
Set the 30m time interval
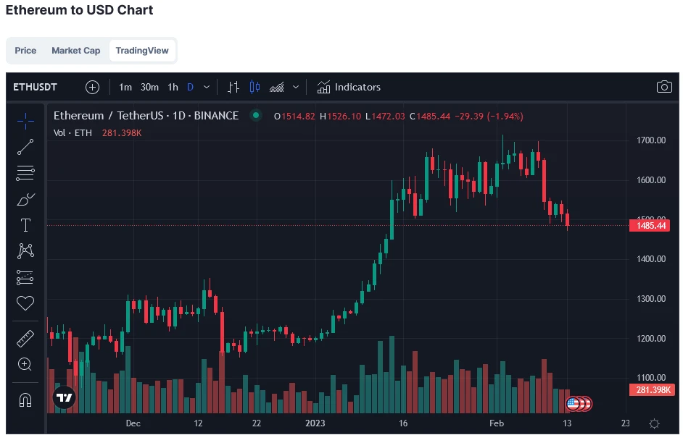pos(149,87)
